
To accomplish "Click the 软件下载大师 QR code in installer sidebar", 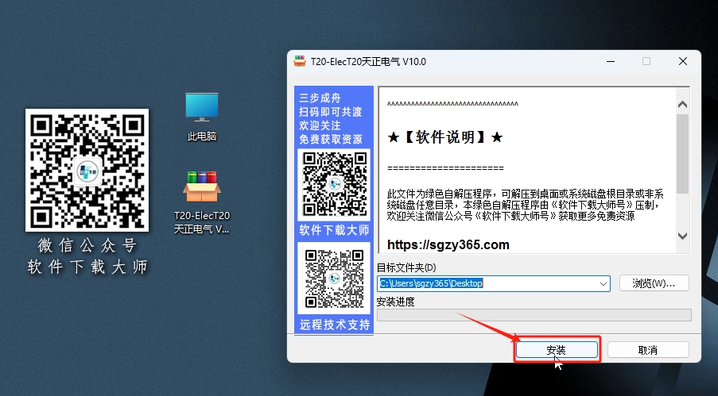I will pyautogui.click(x=334, y=184).
